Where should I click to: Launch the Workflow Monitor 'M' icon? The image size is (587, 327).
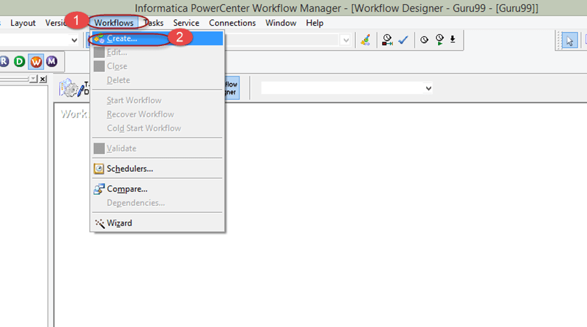click(x=51, y=61)
